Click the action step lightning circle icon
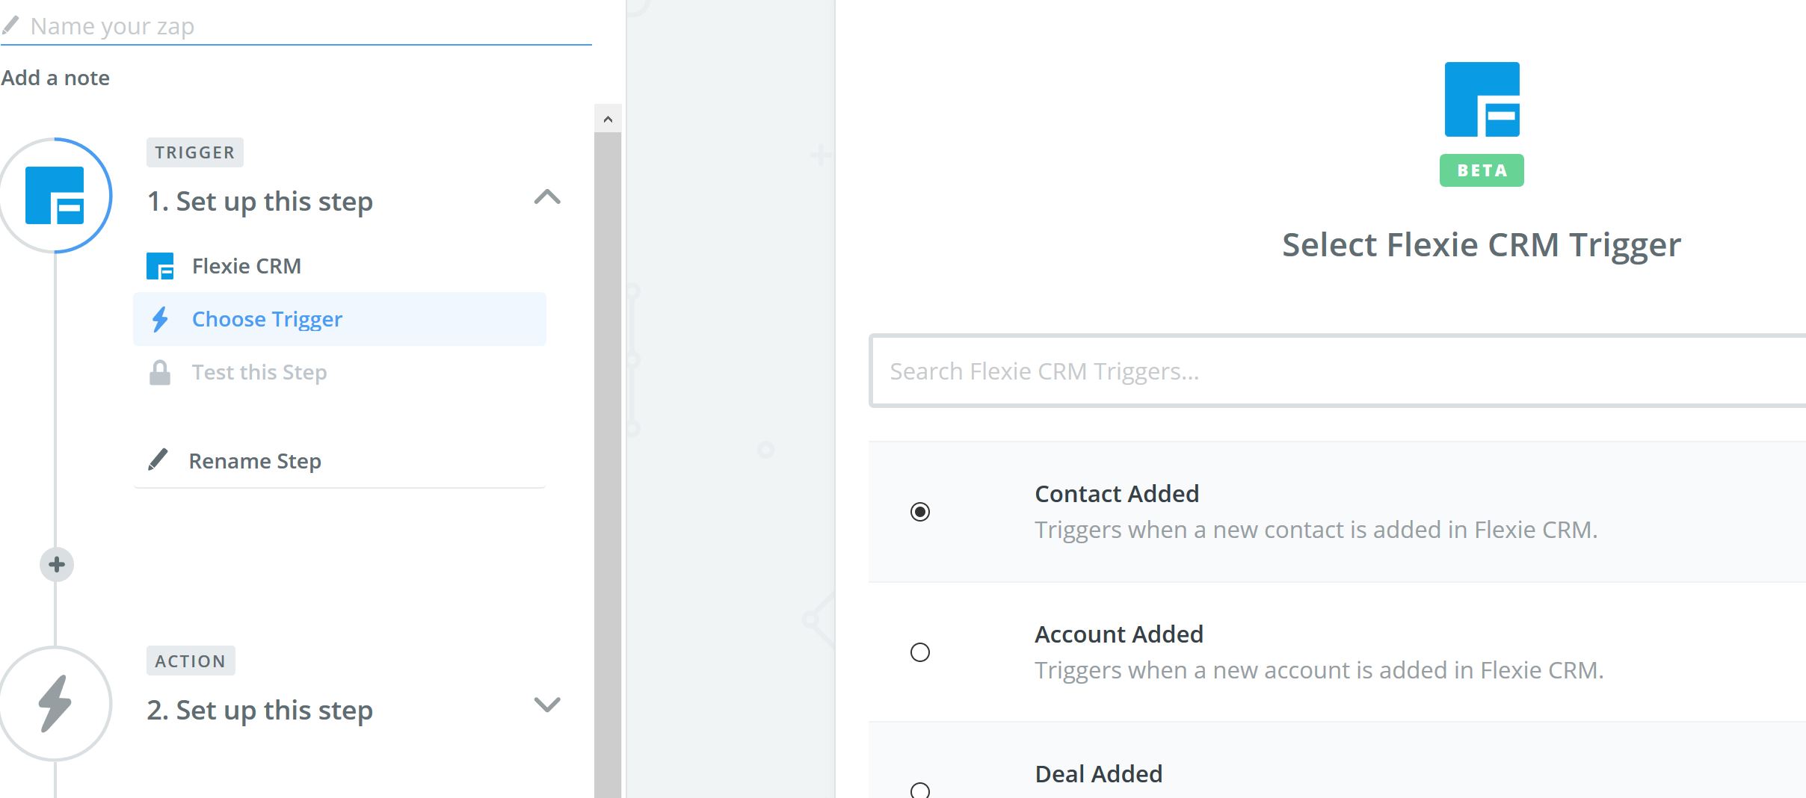 click(x=55, y=704)
